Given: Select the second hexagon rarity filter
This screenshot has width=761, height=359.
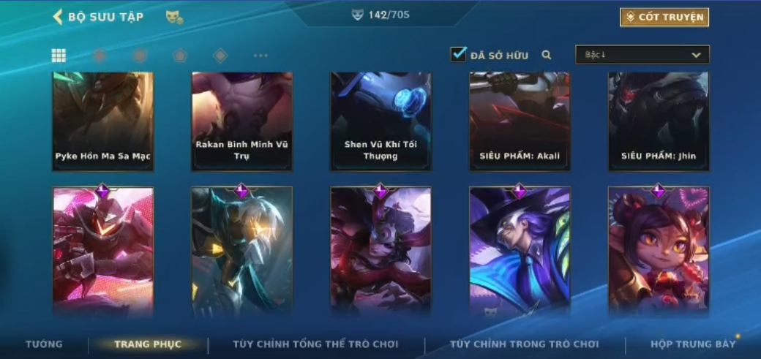Looking at the screenshot, I should (x=140, y=56).
